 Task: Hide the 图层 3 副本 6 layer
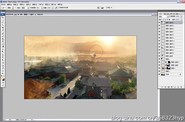[159, 26]
